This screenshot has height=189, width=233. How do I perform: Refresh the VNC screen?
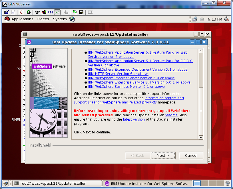tap(29, 12)
